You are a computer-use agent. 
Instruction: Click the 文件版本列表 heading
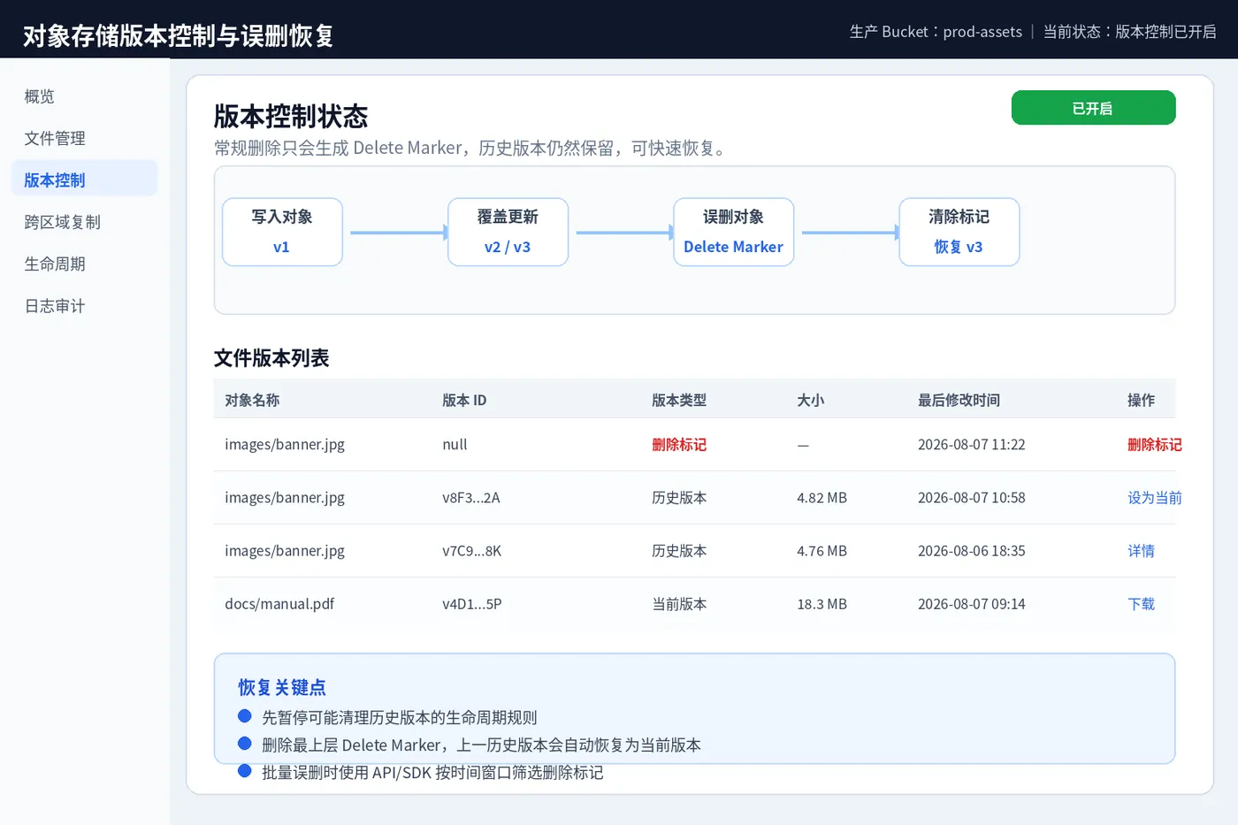(x=271, y=358)
